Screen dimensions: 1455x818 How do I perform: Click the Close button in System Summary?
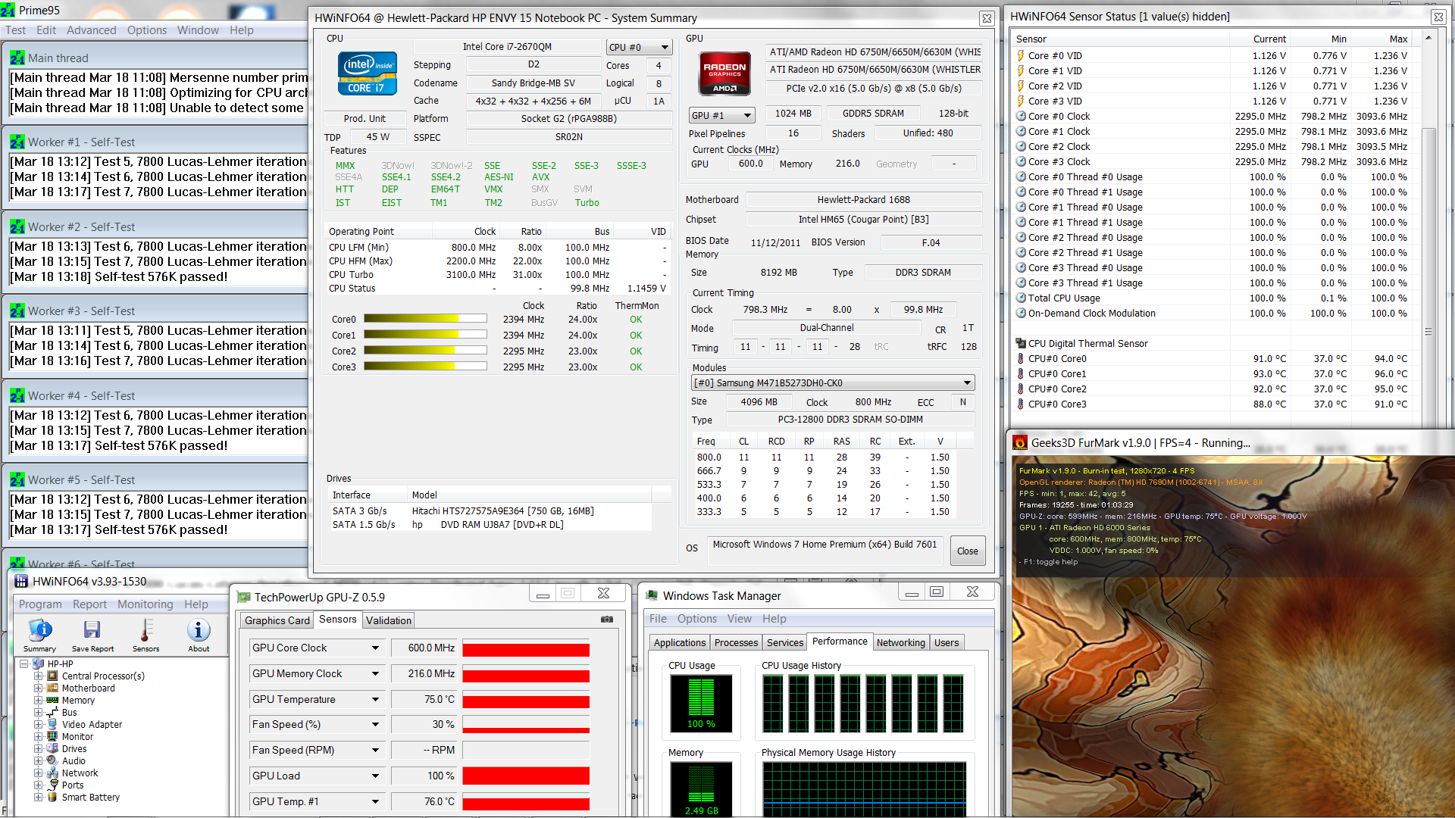(x=967, y=551)
